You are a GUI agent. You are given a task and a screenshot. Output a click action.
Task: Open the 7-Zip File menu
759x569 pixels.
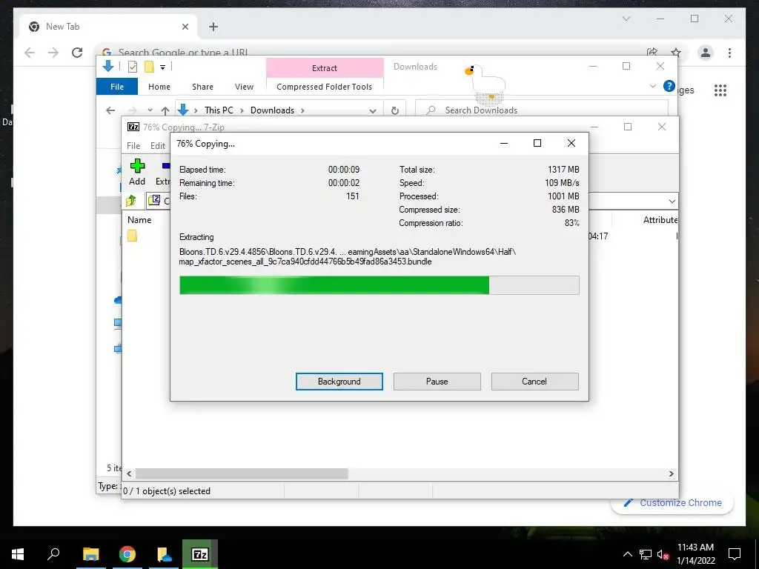click(133, 146)
